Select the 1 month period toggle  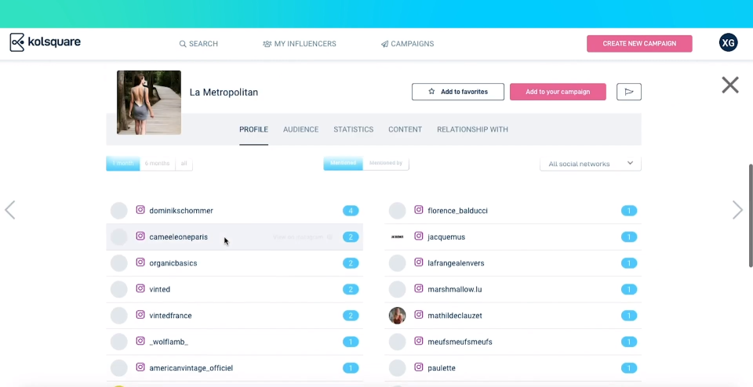coord(123,164)
